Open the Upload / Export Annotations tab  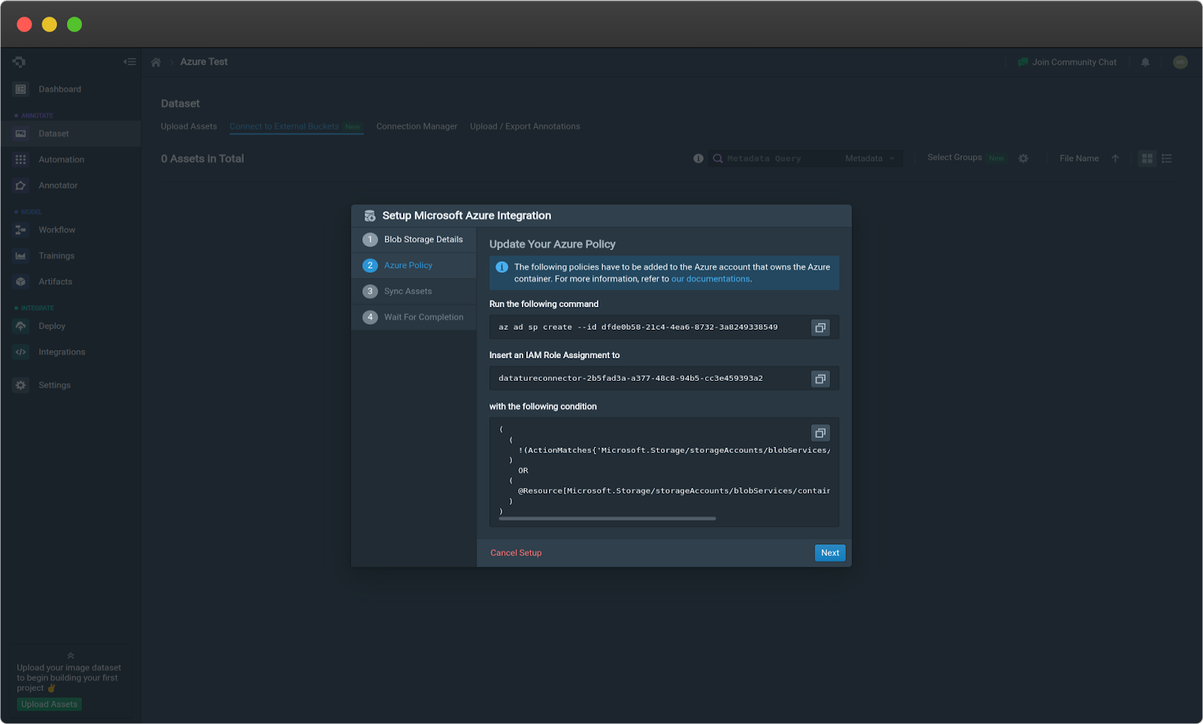click(x=525, y=126)
